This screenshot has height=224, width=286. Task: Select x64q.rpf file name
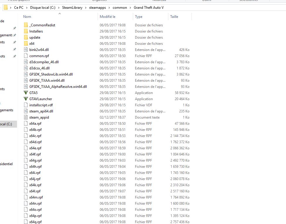coord(35,222)
